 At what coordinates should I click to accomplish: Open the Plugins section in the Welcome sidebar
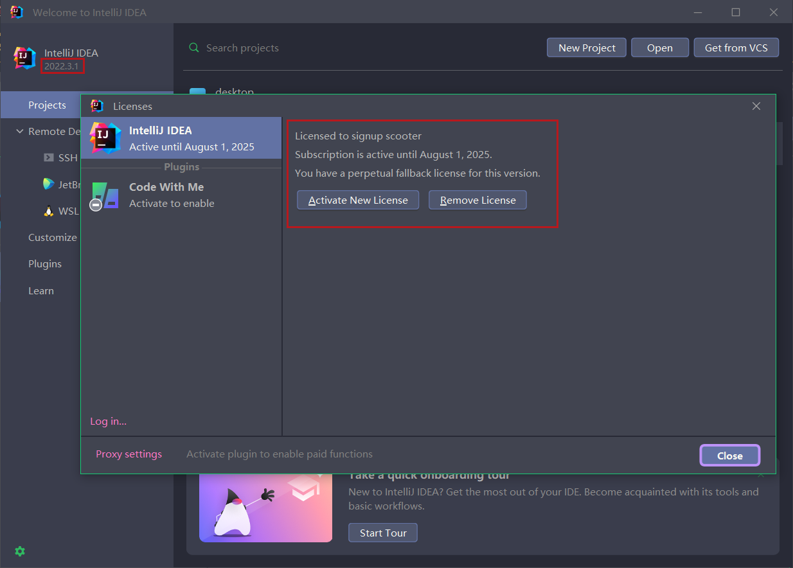pos(45,264)
